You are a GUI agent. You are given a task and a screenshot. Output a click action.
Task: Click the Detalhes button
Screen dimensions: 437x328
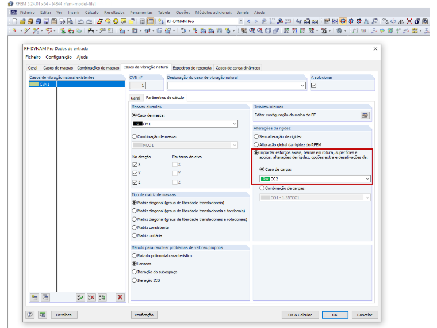64,315
